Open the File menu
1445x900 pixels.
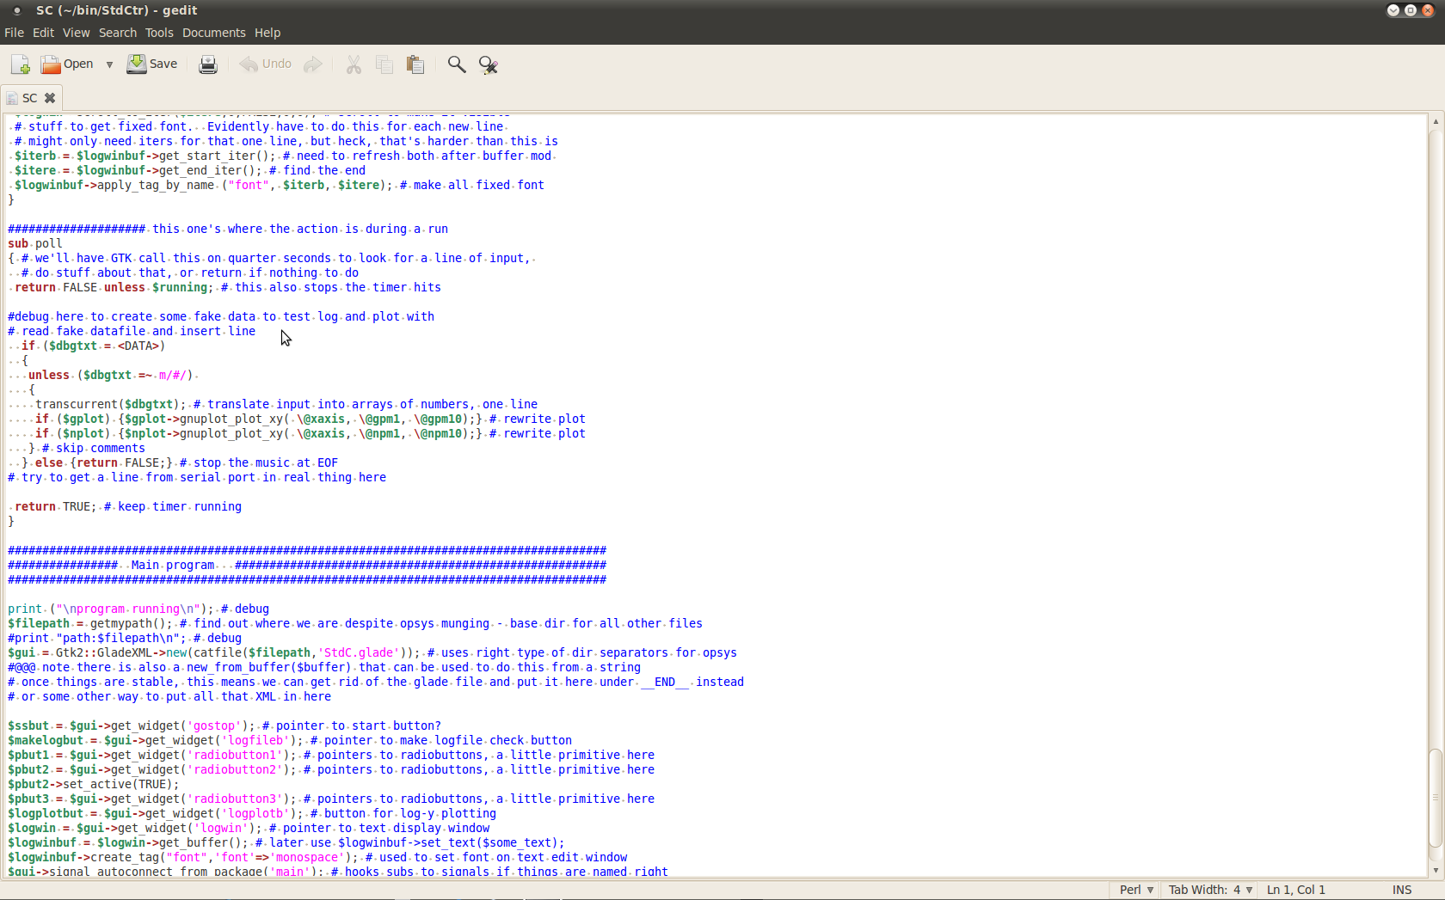click(x=14, y=33)
